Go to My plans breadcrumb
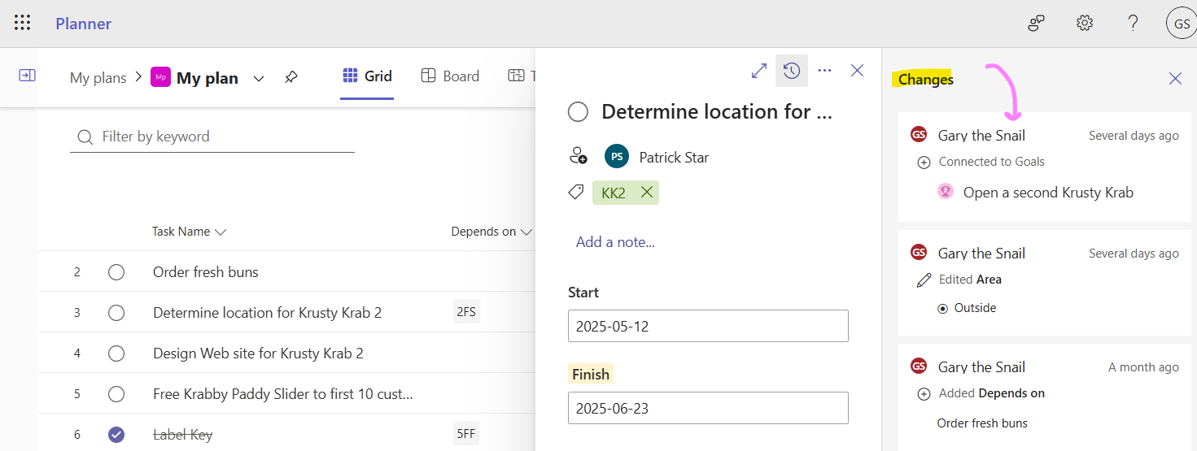 pos(98,78)
